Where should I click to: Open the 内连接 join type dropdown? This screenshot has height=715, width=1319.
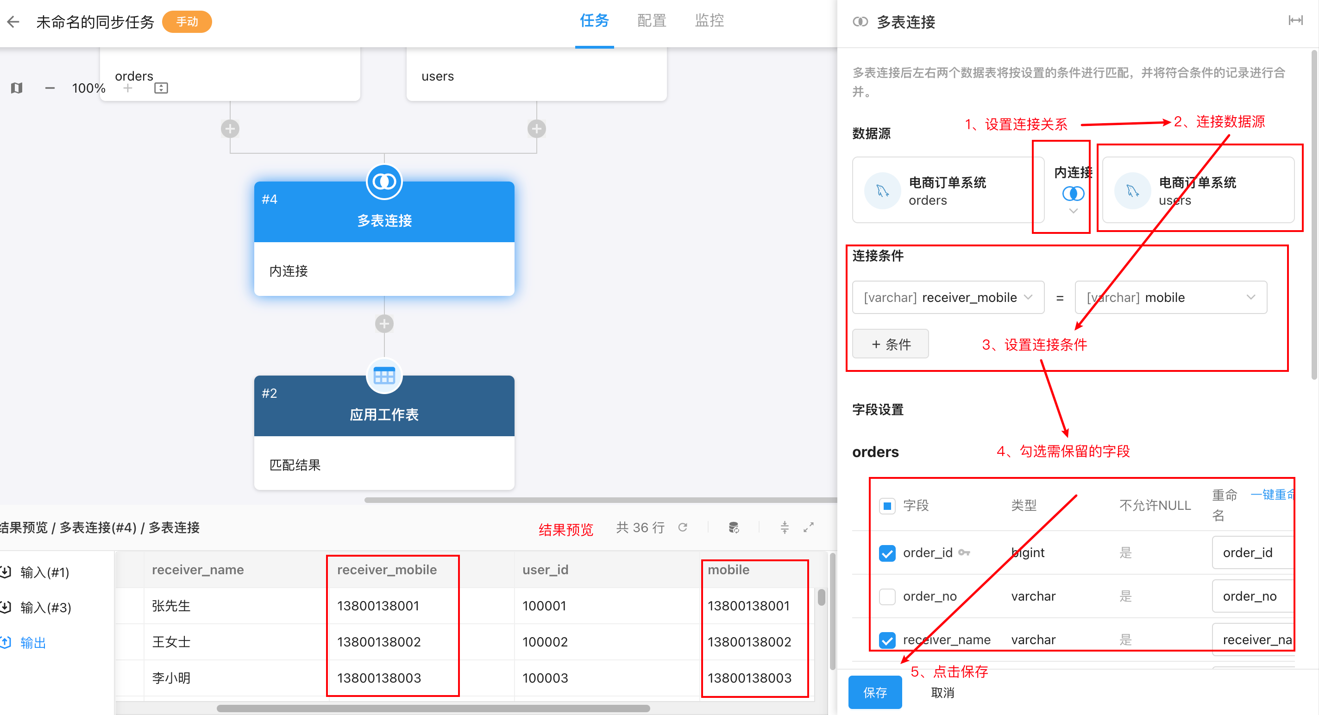1073,194
